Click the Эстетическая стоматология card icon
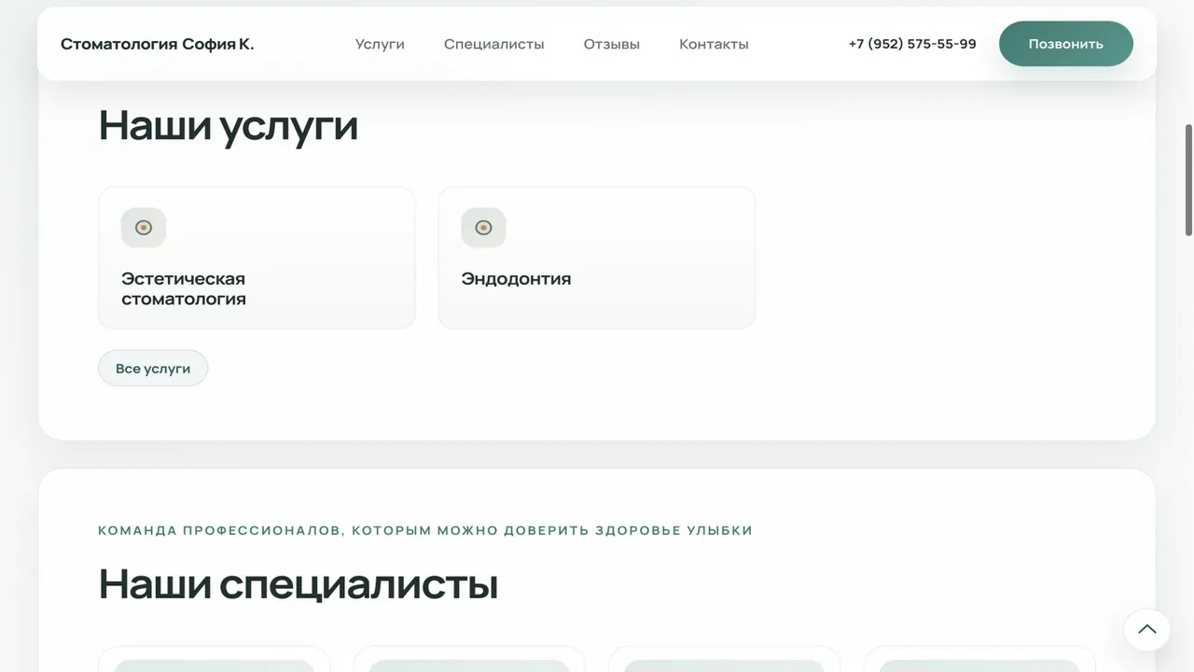The image size is (1194, 672). coord(144,228)
